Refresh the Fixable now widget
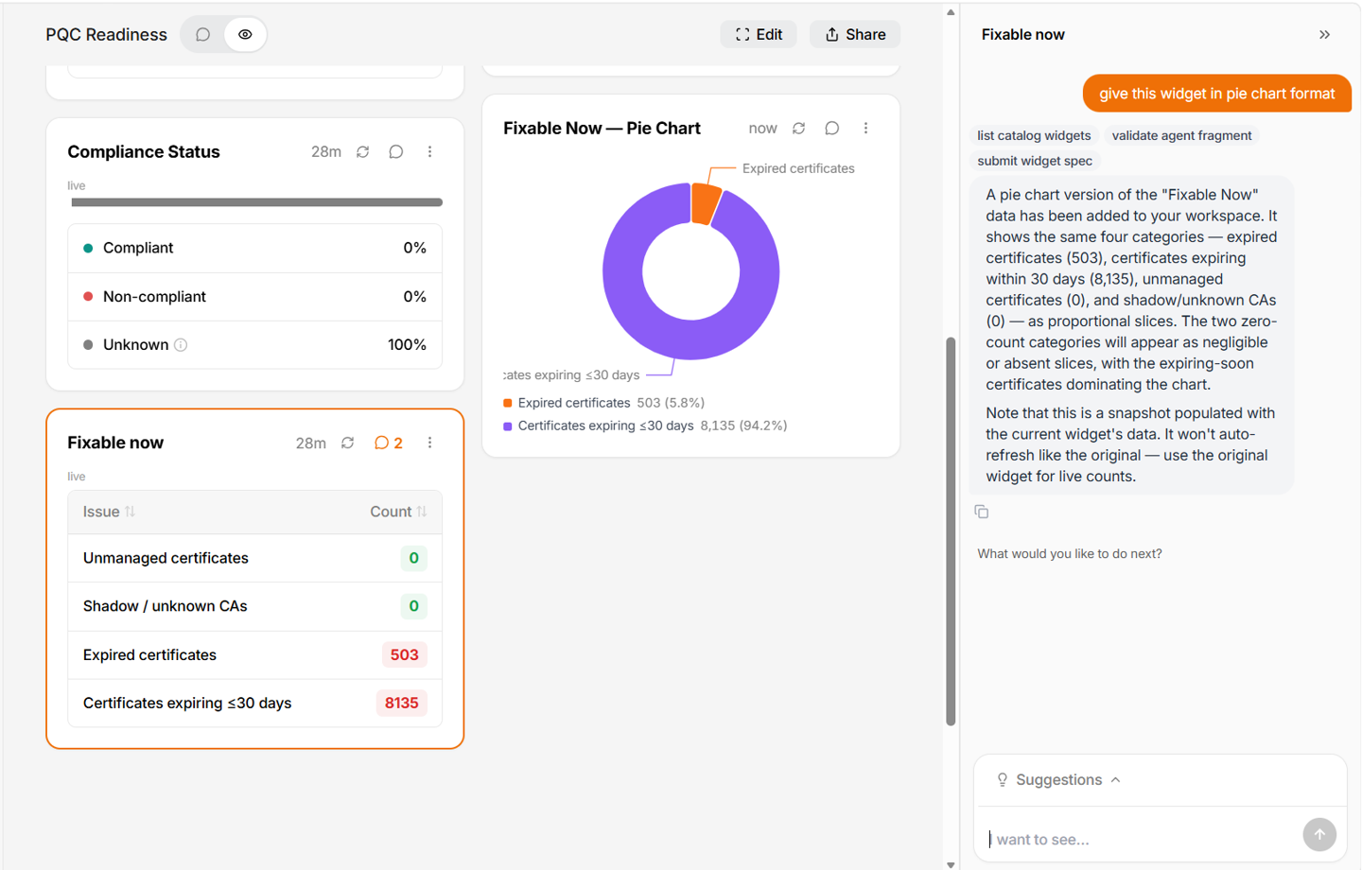The image size is (1362, 870). click(x=347, y=443)
